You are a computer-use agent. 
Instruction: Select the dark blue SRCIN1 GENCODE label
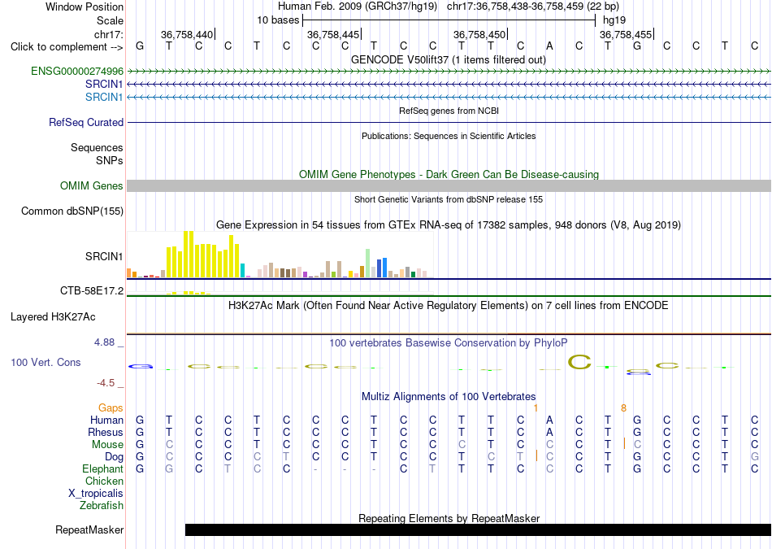pyautogui.click(x=104, y=85)
